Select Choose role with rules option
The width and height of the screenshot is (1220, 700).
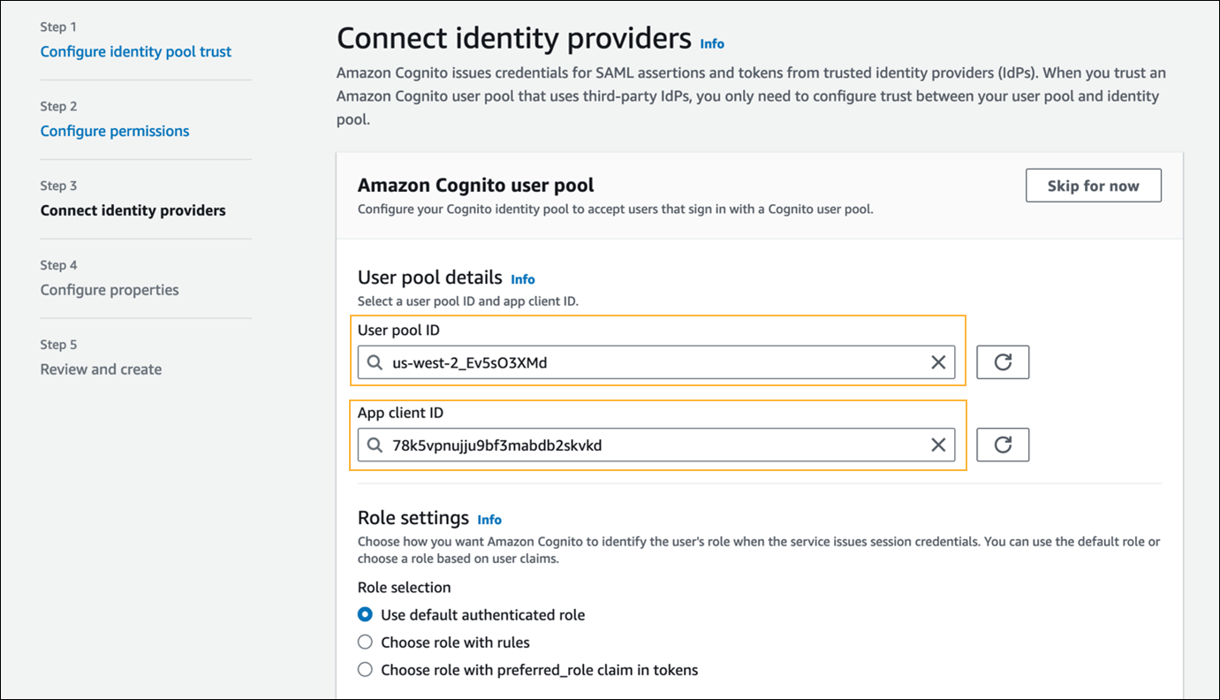[x=365, y=643]
